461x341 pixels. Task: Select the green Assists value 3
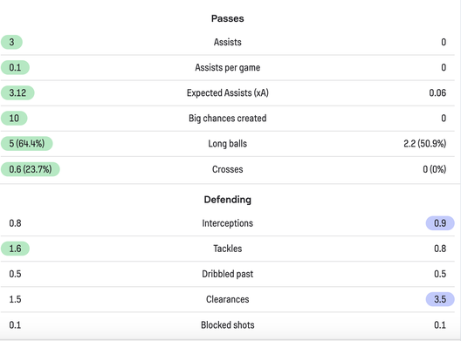tap(11, 42)
